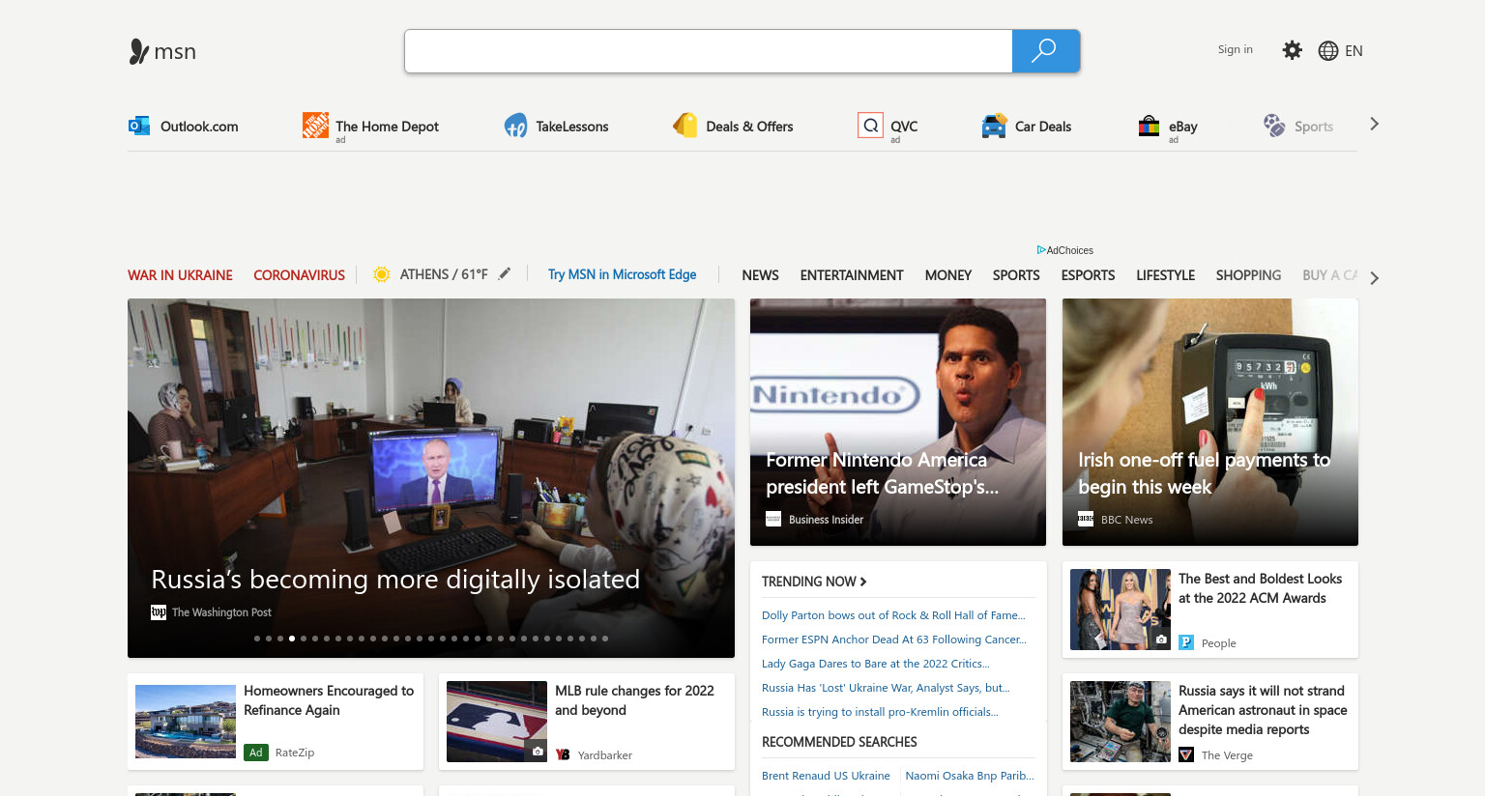Click the sun weather icon
The image size is (1485, 796).
[382, 274]
